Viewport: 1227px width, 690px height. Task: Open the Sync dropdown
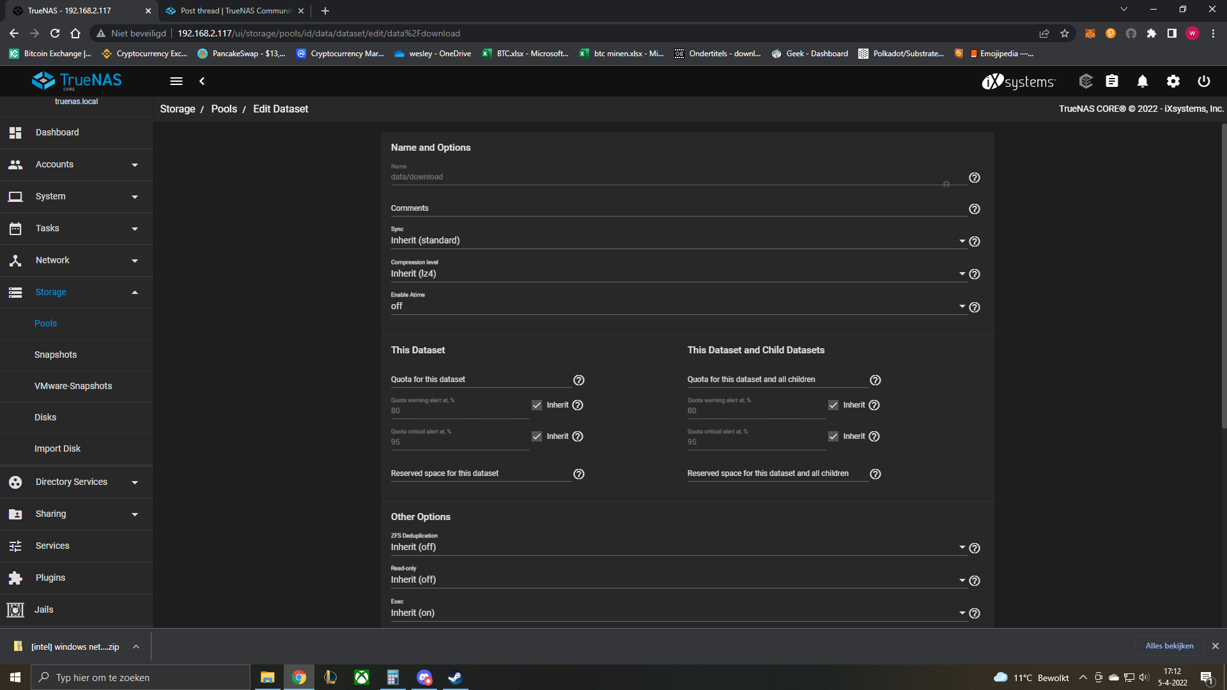677,241
